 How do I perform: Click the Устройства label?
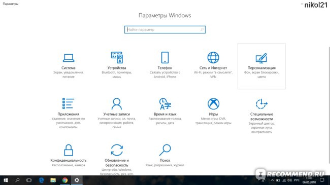[x=117, y=68]
